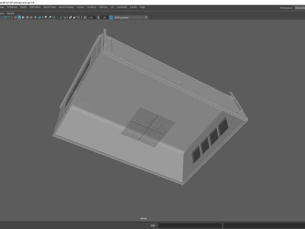Open the viewport Panels menu
Image resolution: width=305 pixels, height=229 pixels.
coord(10,13)
